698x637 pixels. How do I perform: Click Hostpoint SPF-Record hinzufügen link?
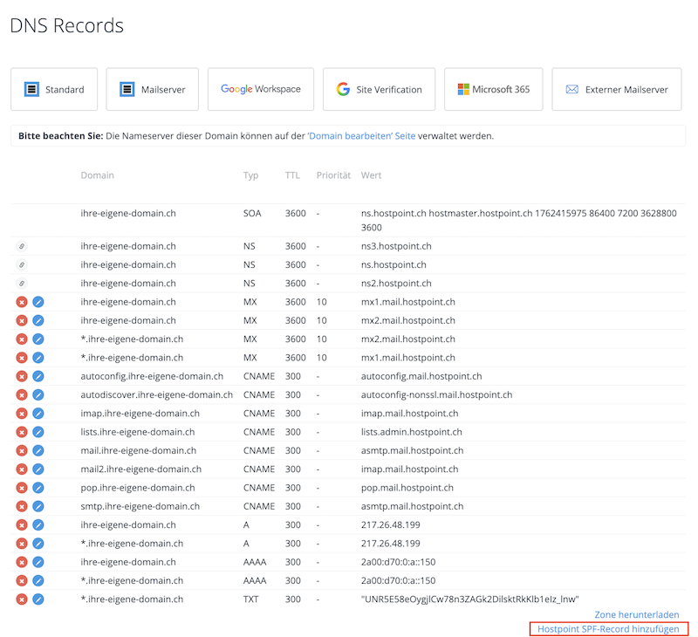(x=608, y=629)
